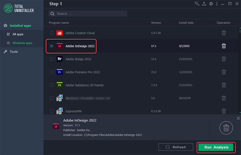Image resolution: width=241 pixels, height=155 pixels.
Task: Check the Adobe Premiere Pro 2022 checkbox
Action: point(51,72)
